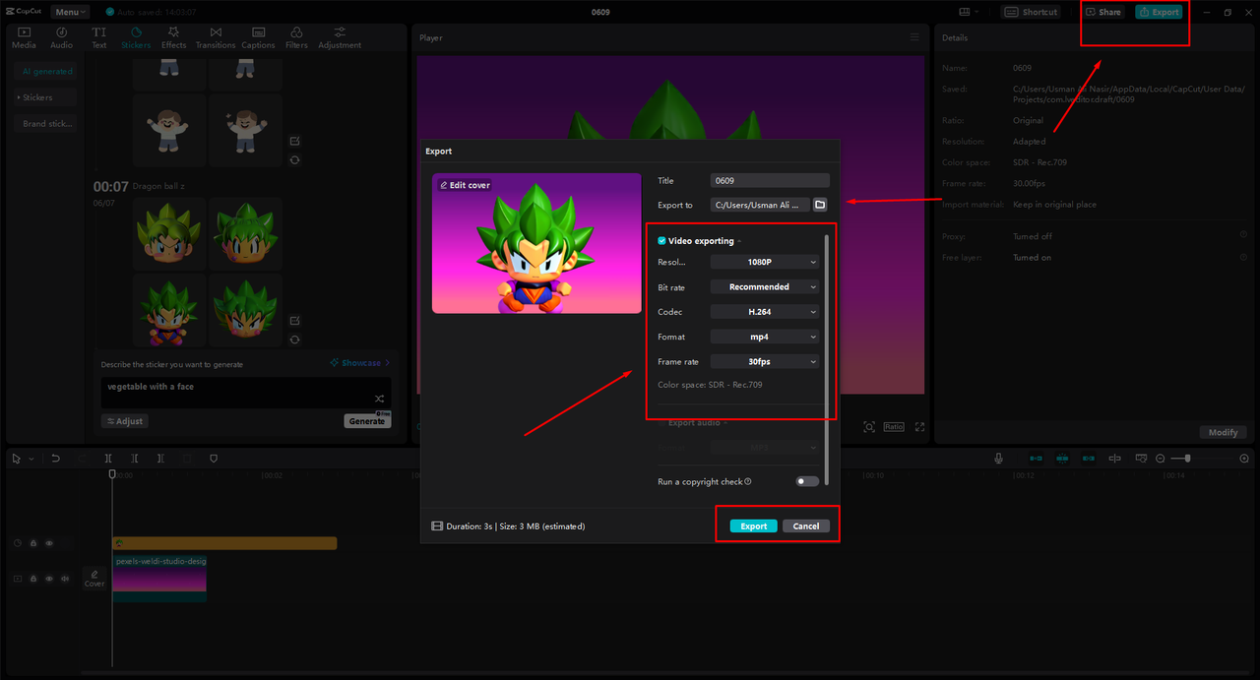Undo the last action
1260x680 pixels.
(x=56, y=459)
